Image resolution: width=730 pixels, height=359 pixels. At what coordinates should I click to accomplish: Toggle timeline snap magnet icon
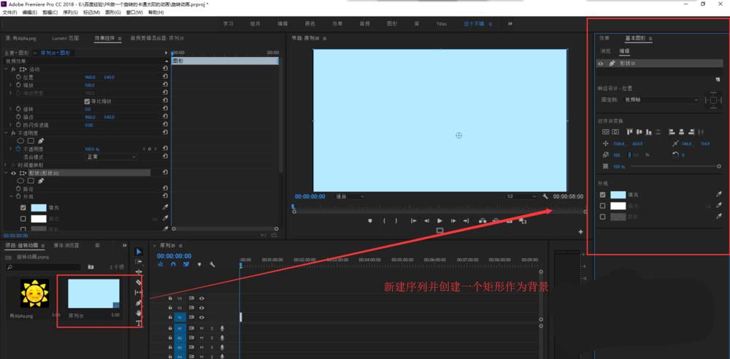tap(173, 264)
